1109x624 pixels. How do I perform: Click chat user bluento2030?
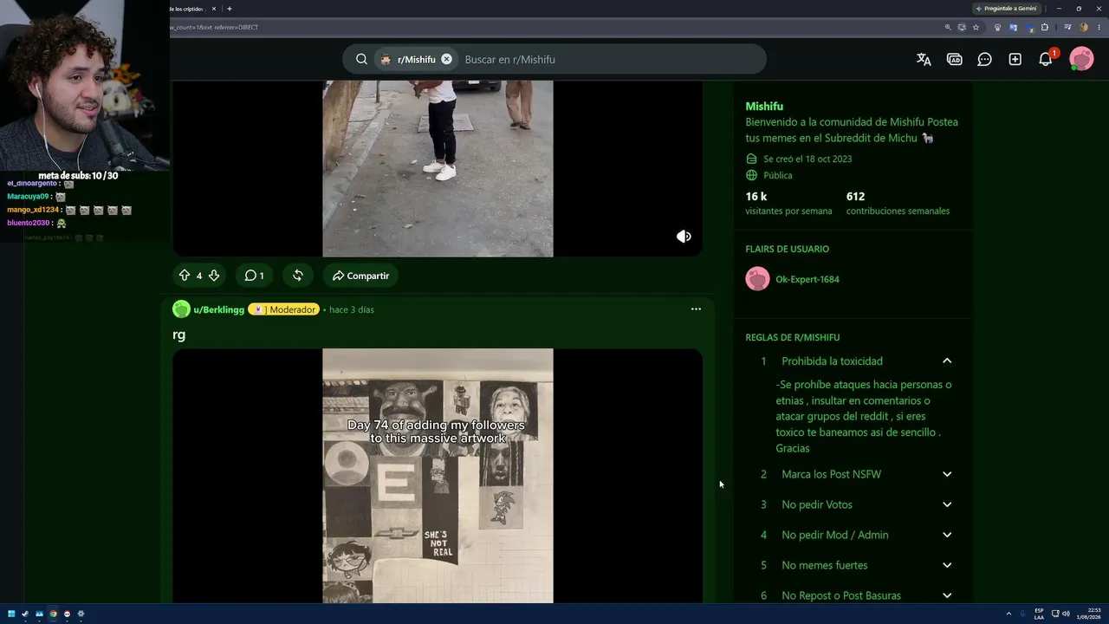[29, 223]
